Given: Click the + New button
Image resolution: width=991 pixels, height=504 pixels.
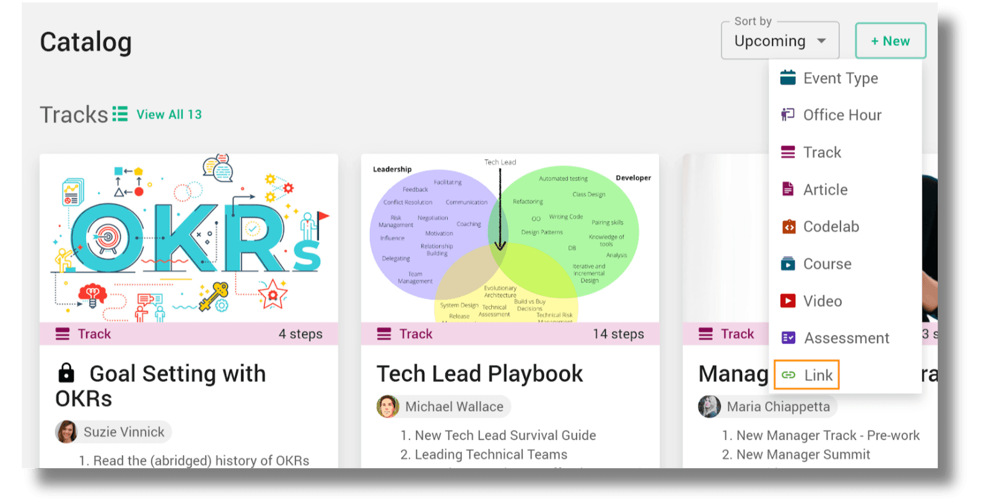Looking at the screenshot, I should (x=890, y=41).
